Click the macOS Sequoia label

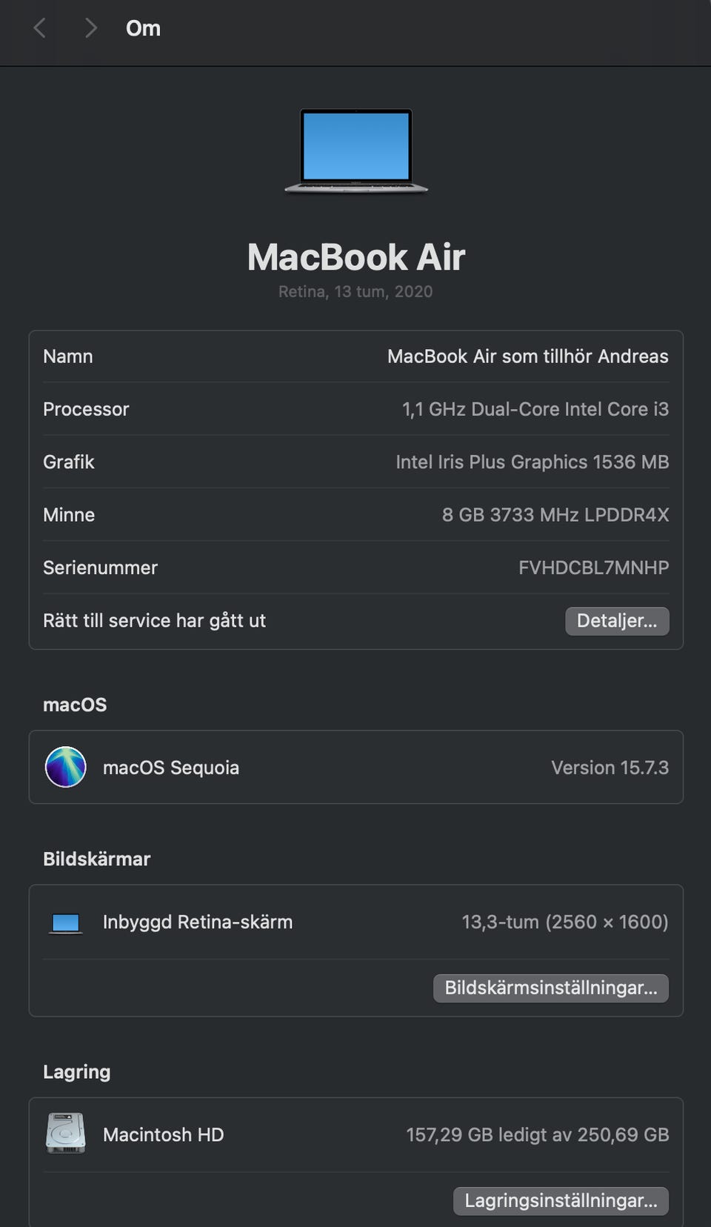pyautogui.click(x=171, y=768)
